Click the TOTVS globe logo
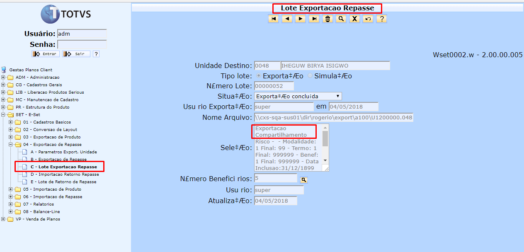Image resolution: width=524 pixels, height=252 pixels. [50, 14]
